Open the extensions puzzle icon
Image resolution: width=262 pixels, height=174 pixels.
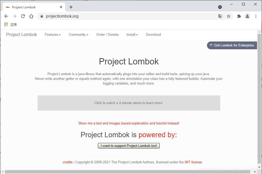tap(239, 16)
